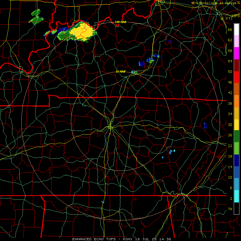241x241 pixels.
Task: Click the "TH" legend label
Action: tap(230, 209)
